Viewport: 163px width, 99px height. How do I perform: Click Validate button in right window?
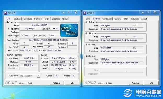pyautogui.click(x=136, y=83)
